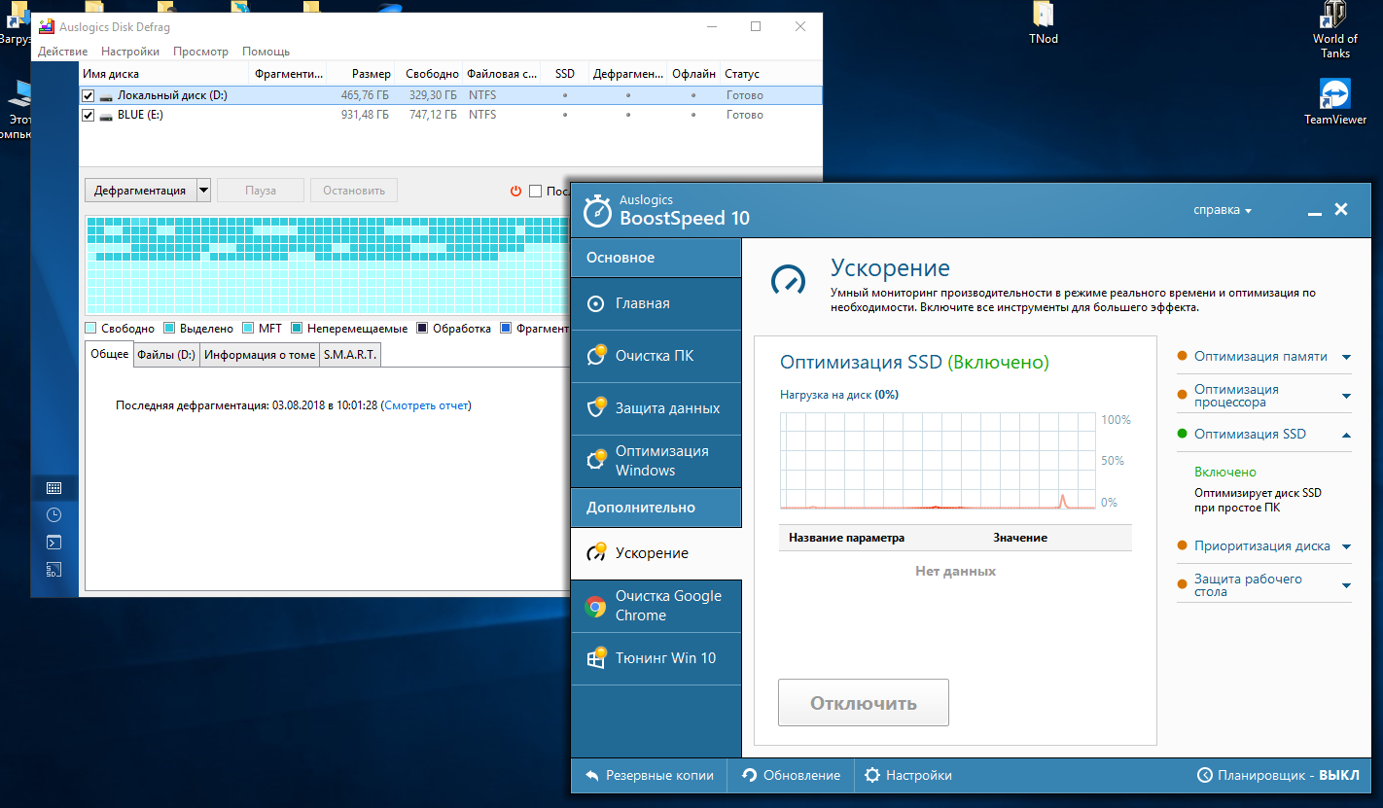This screenshot has height=808, width=1383.
Task: Click the Свободно legend color swatch
Action: [91, 329]
